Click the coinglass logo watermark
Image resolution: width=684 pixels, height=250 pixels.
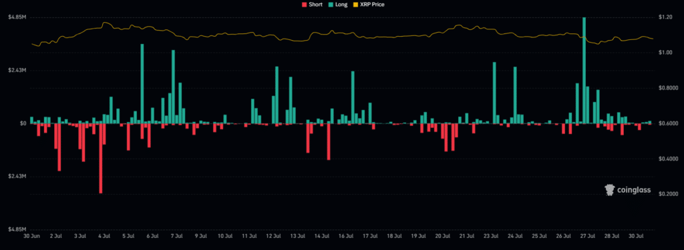point(628,189)
